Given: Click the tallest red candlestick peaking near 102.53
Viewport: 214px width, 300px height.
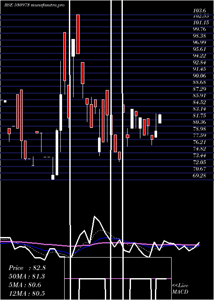Looking at the screenshot, I should [x=78, y=34].
